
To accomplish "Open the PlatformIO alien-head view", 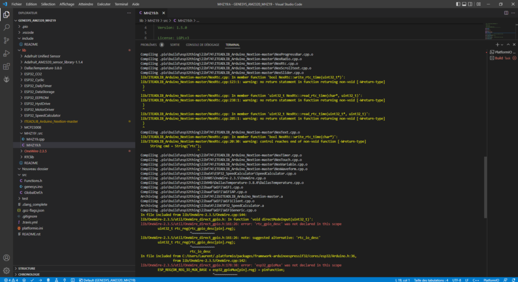I will pos(6,80).
